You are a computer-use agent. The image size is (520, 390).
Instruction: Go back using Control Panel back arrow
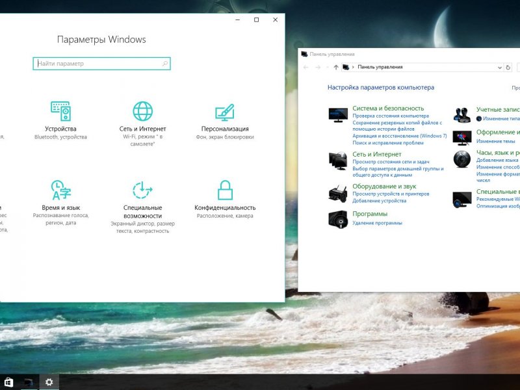[x=305, y=68]
